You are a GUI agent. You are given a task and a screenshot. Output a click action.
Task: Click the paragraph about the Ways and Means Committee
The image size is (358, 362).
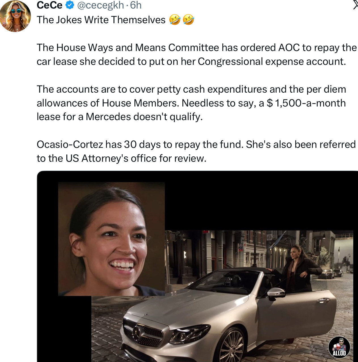(x=197, y=54)
